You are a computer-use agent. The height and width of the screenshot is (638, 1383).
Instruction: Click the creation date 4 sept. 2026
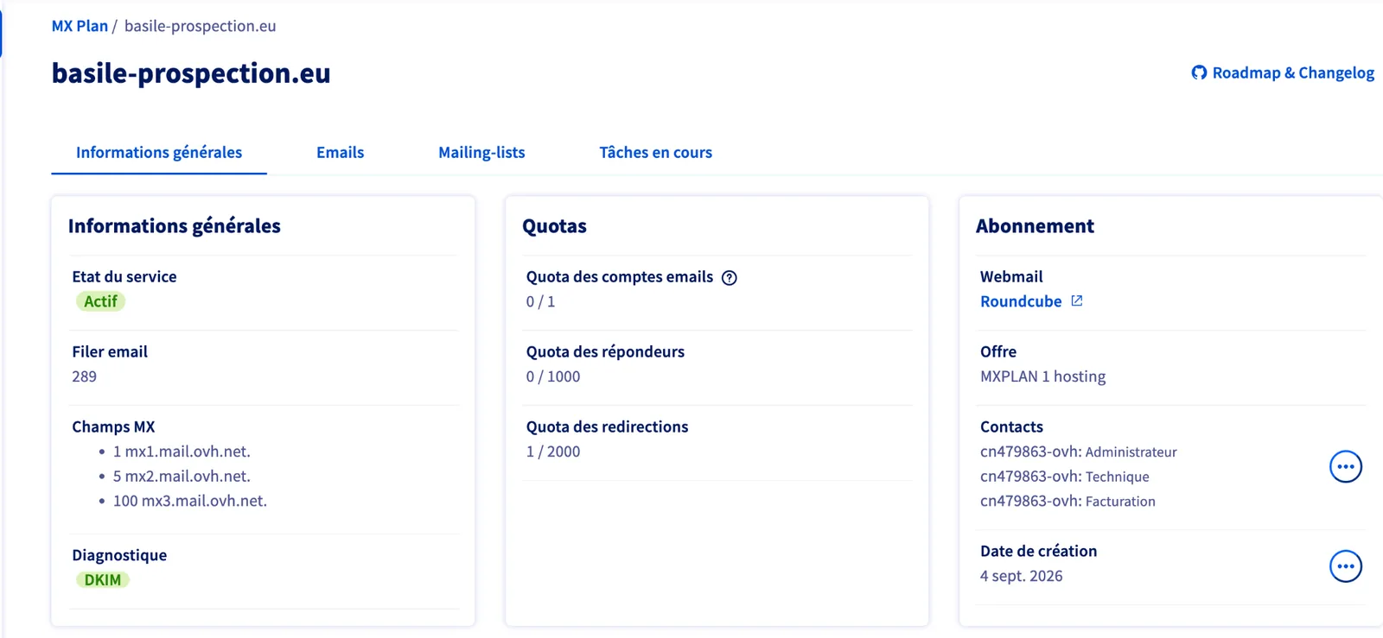[1021, 576]
